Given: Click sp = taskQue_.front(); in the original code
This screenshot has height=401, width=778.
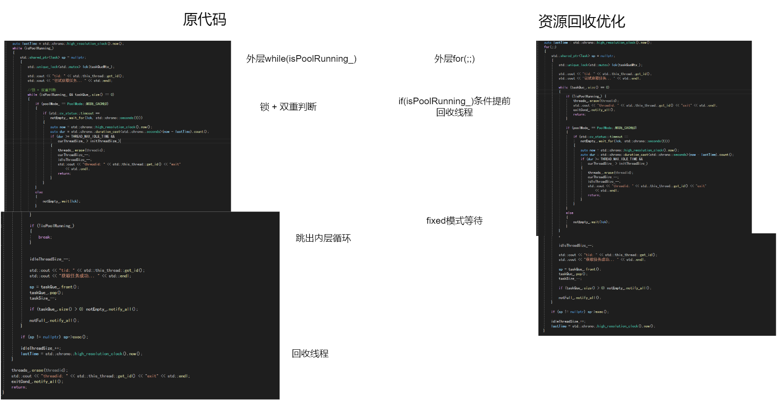Looking at the screenshot, I should 54,287.
